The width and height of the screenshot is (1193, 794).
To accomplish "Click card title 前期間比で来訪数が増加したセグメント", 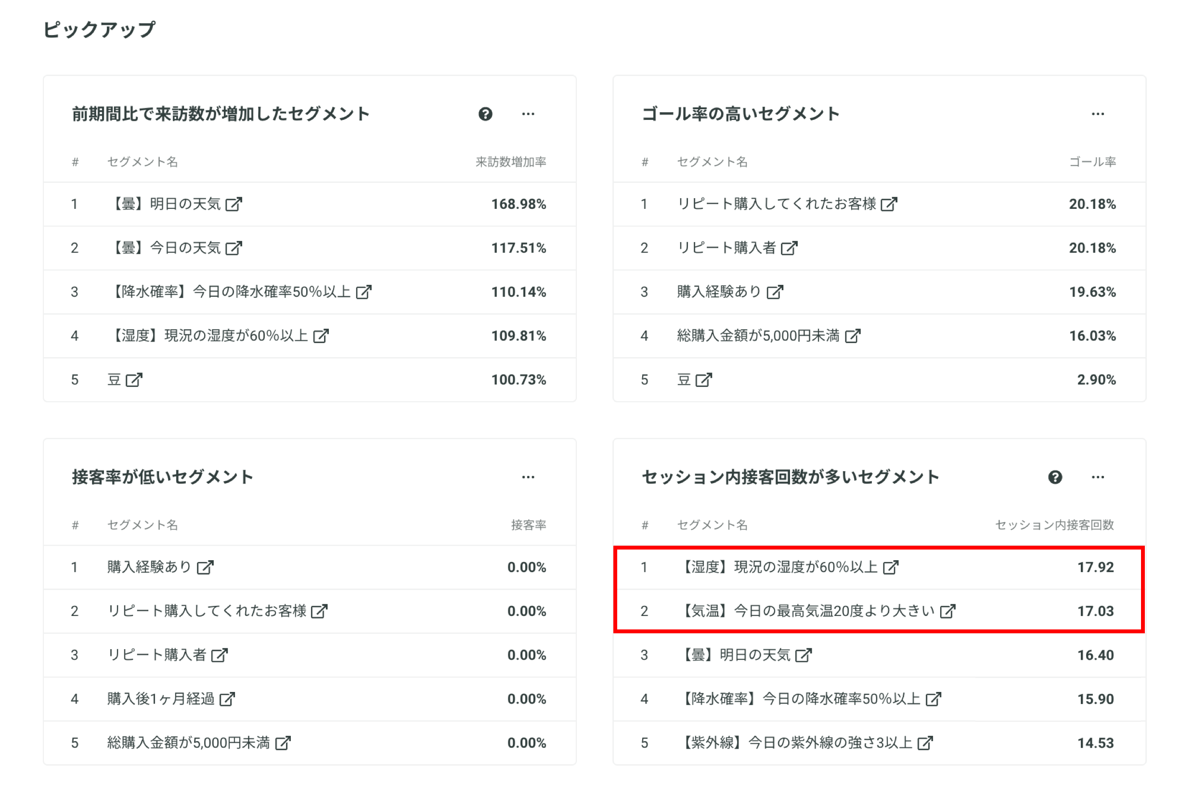I will click(x=220, y=114).
